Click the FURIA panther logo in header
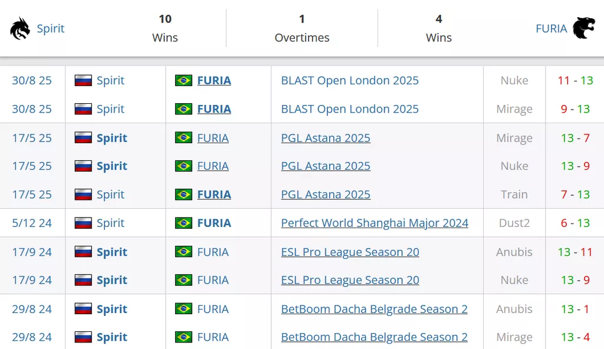 pos(584,28)
